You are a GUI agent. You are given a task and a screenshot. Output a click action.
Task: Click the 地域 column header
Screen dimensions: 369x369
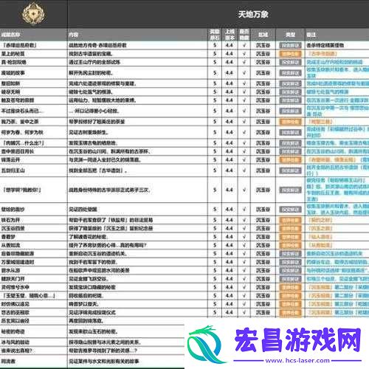click(263, 35)
